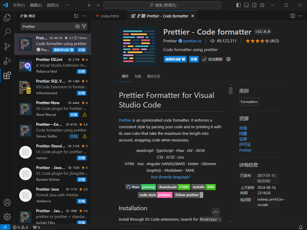The image size is (307, 230).
Task: Open the extension settings gear next to 安装
Action: [x=228, y=59]
